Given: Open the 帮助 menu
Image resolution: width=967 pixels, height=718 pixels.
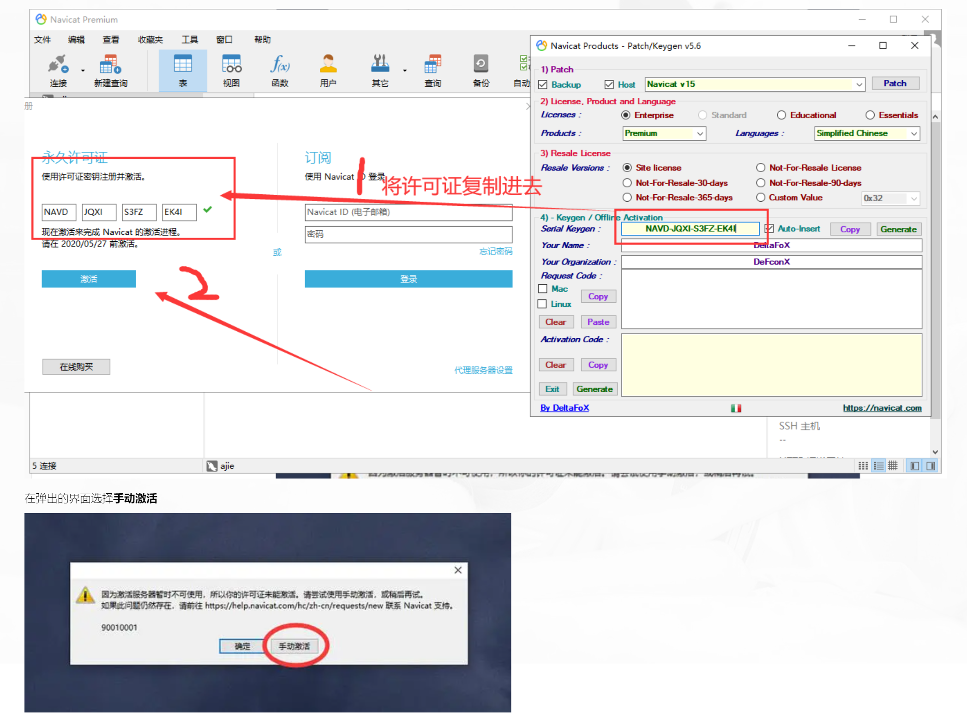Looking at the screenshot, I should (263, 40).
